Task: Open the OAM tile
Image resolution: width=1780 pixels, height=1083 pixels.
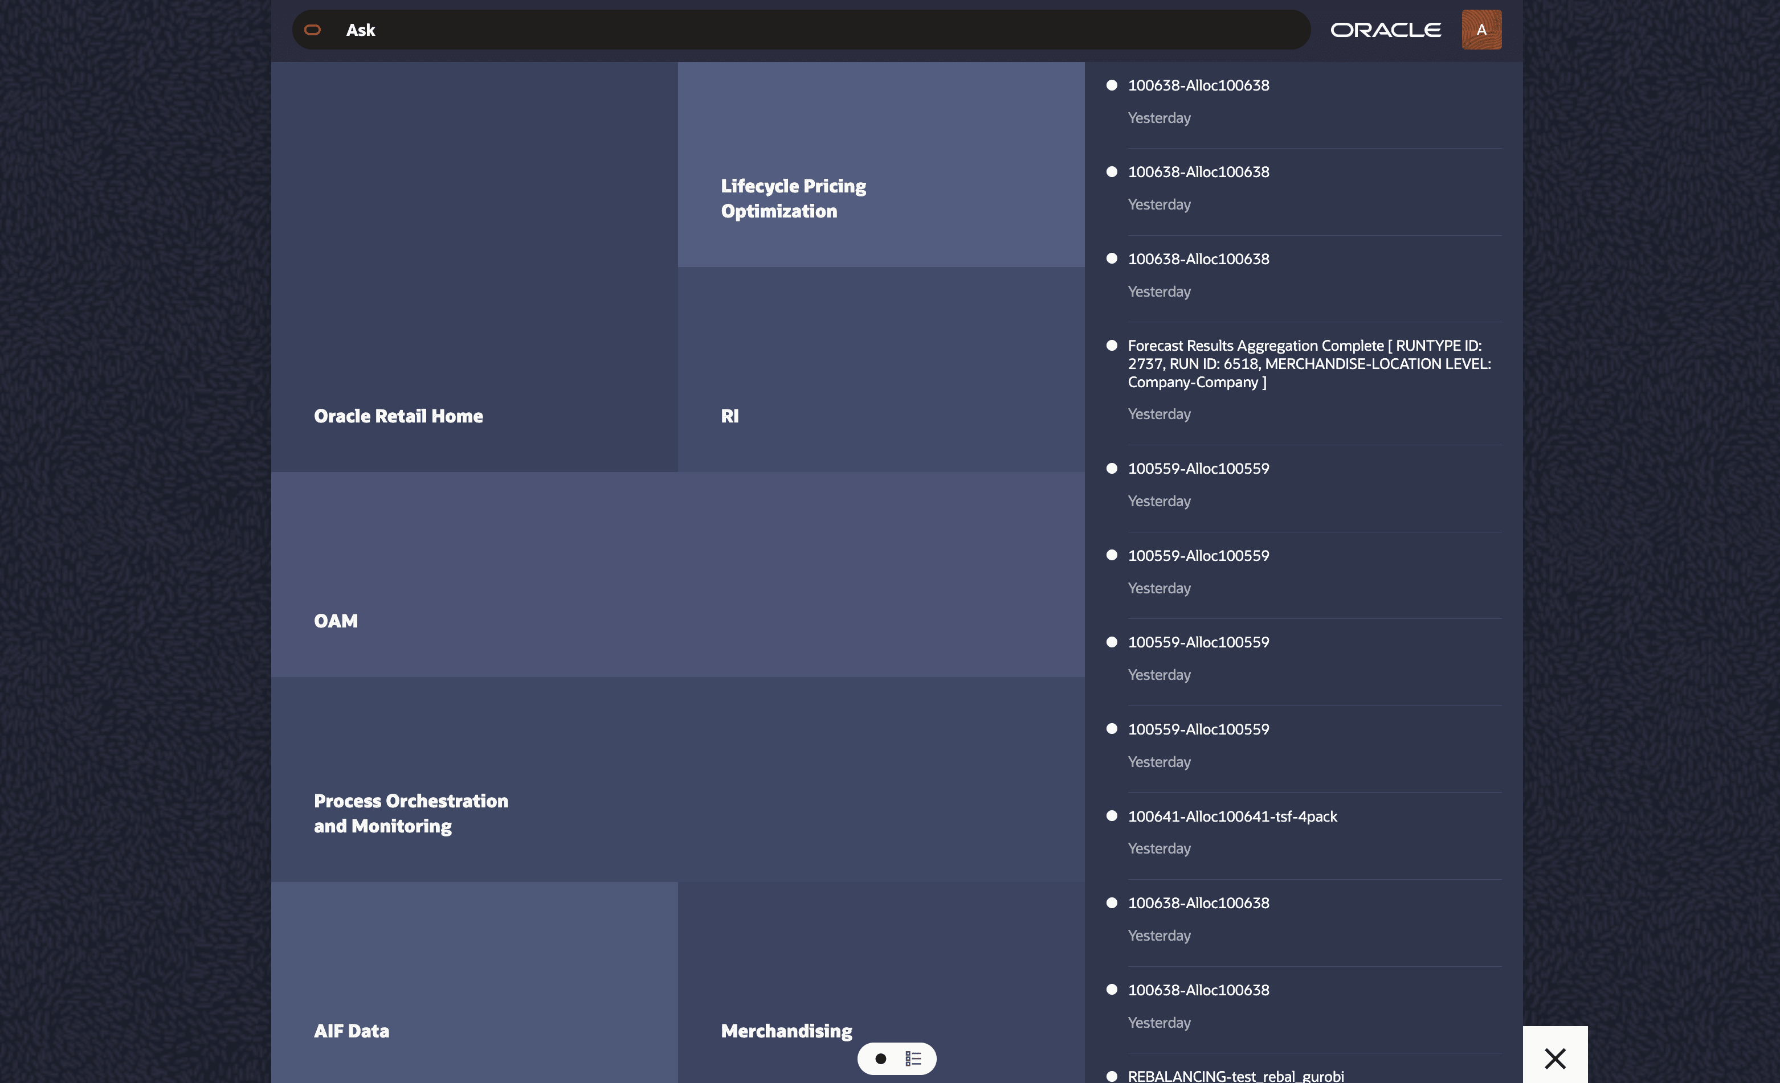Action: point(677,575)
